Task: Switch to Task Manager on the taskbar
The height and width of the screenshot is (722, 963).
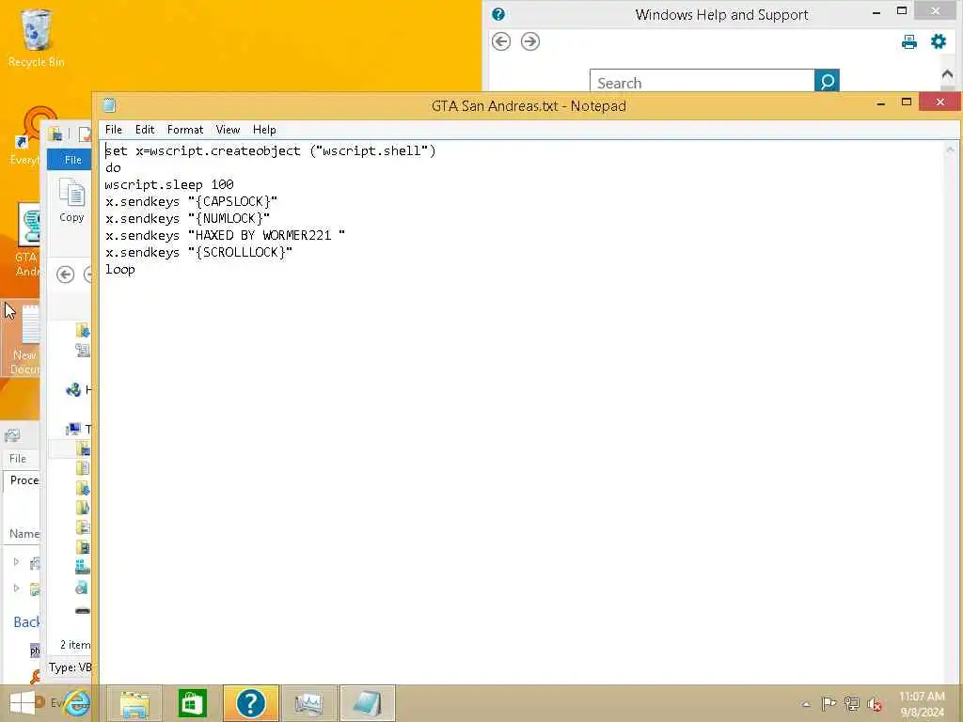Action: (x=308, y=703)
